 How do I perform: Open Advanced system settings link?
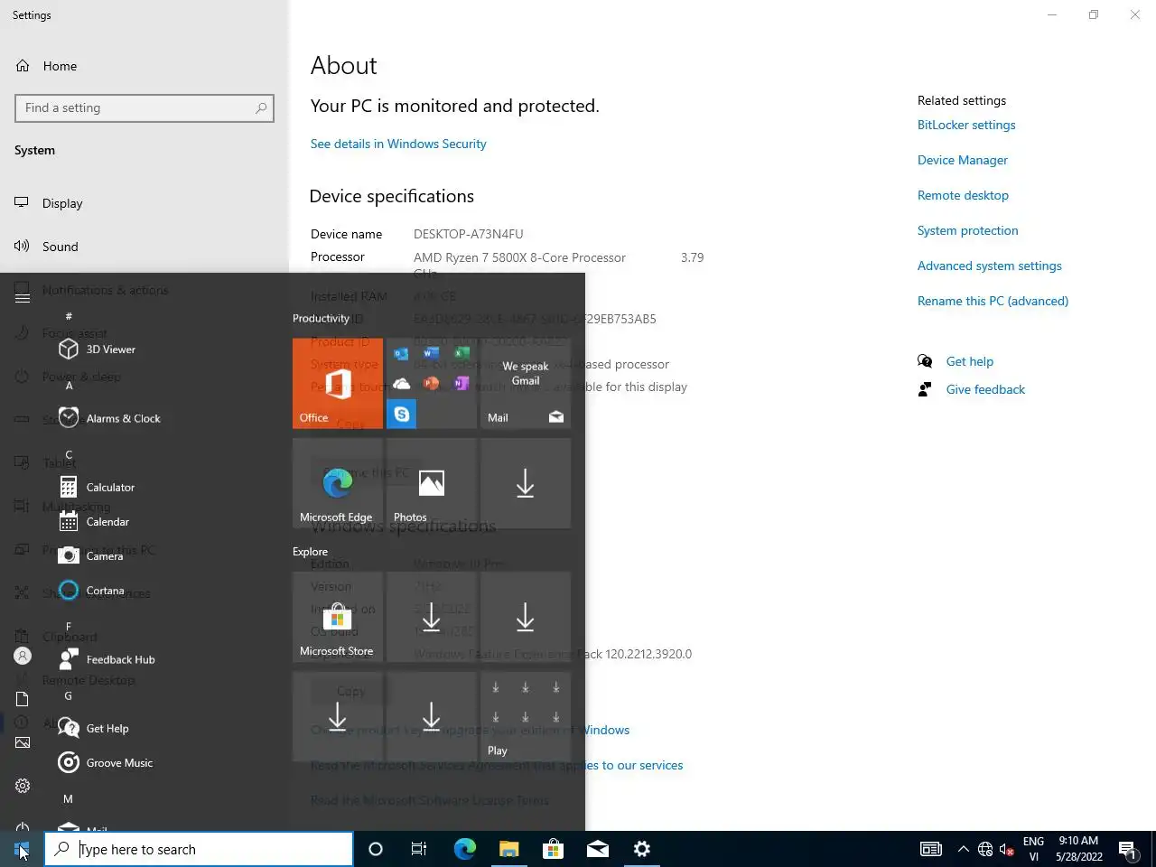(990, 266)
